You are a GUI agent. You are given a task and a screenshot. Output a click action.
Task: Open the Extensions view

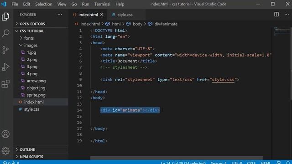coord(5,84)
